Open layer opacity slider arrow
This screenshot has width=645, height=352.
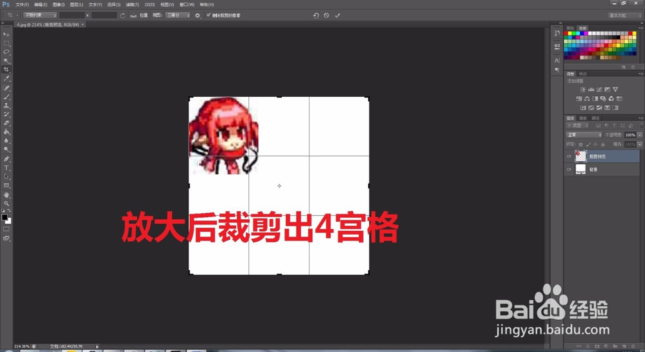640,135
